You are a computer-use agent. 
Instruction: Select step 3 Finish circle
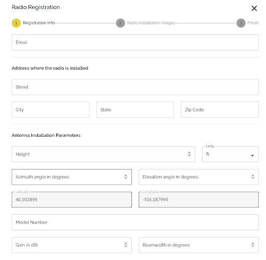pos(241,23)
